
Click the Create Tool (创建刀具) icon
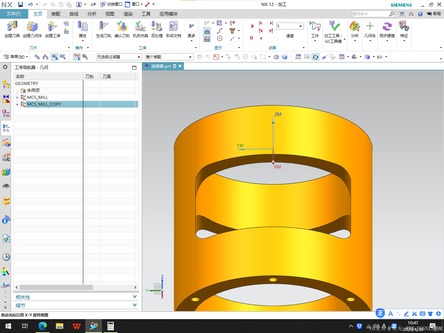click(x=12, y=29)
